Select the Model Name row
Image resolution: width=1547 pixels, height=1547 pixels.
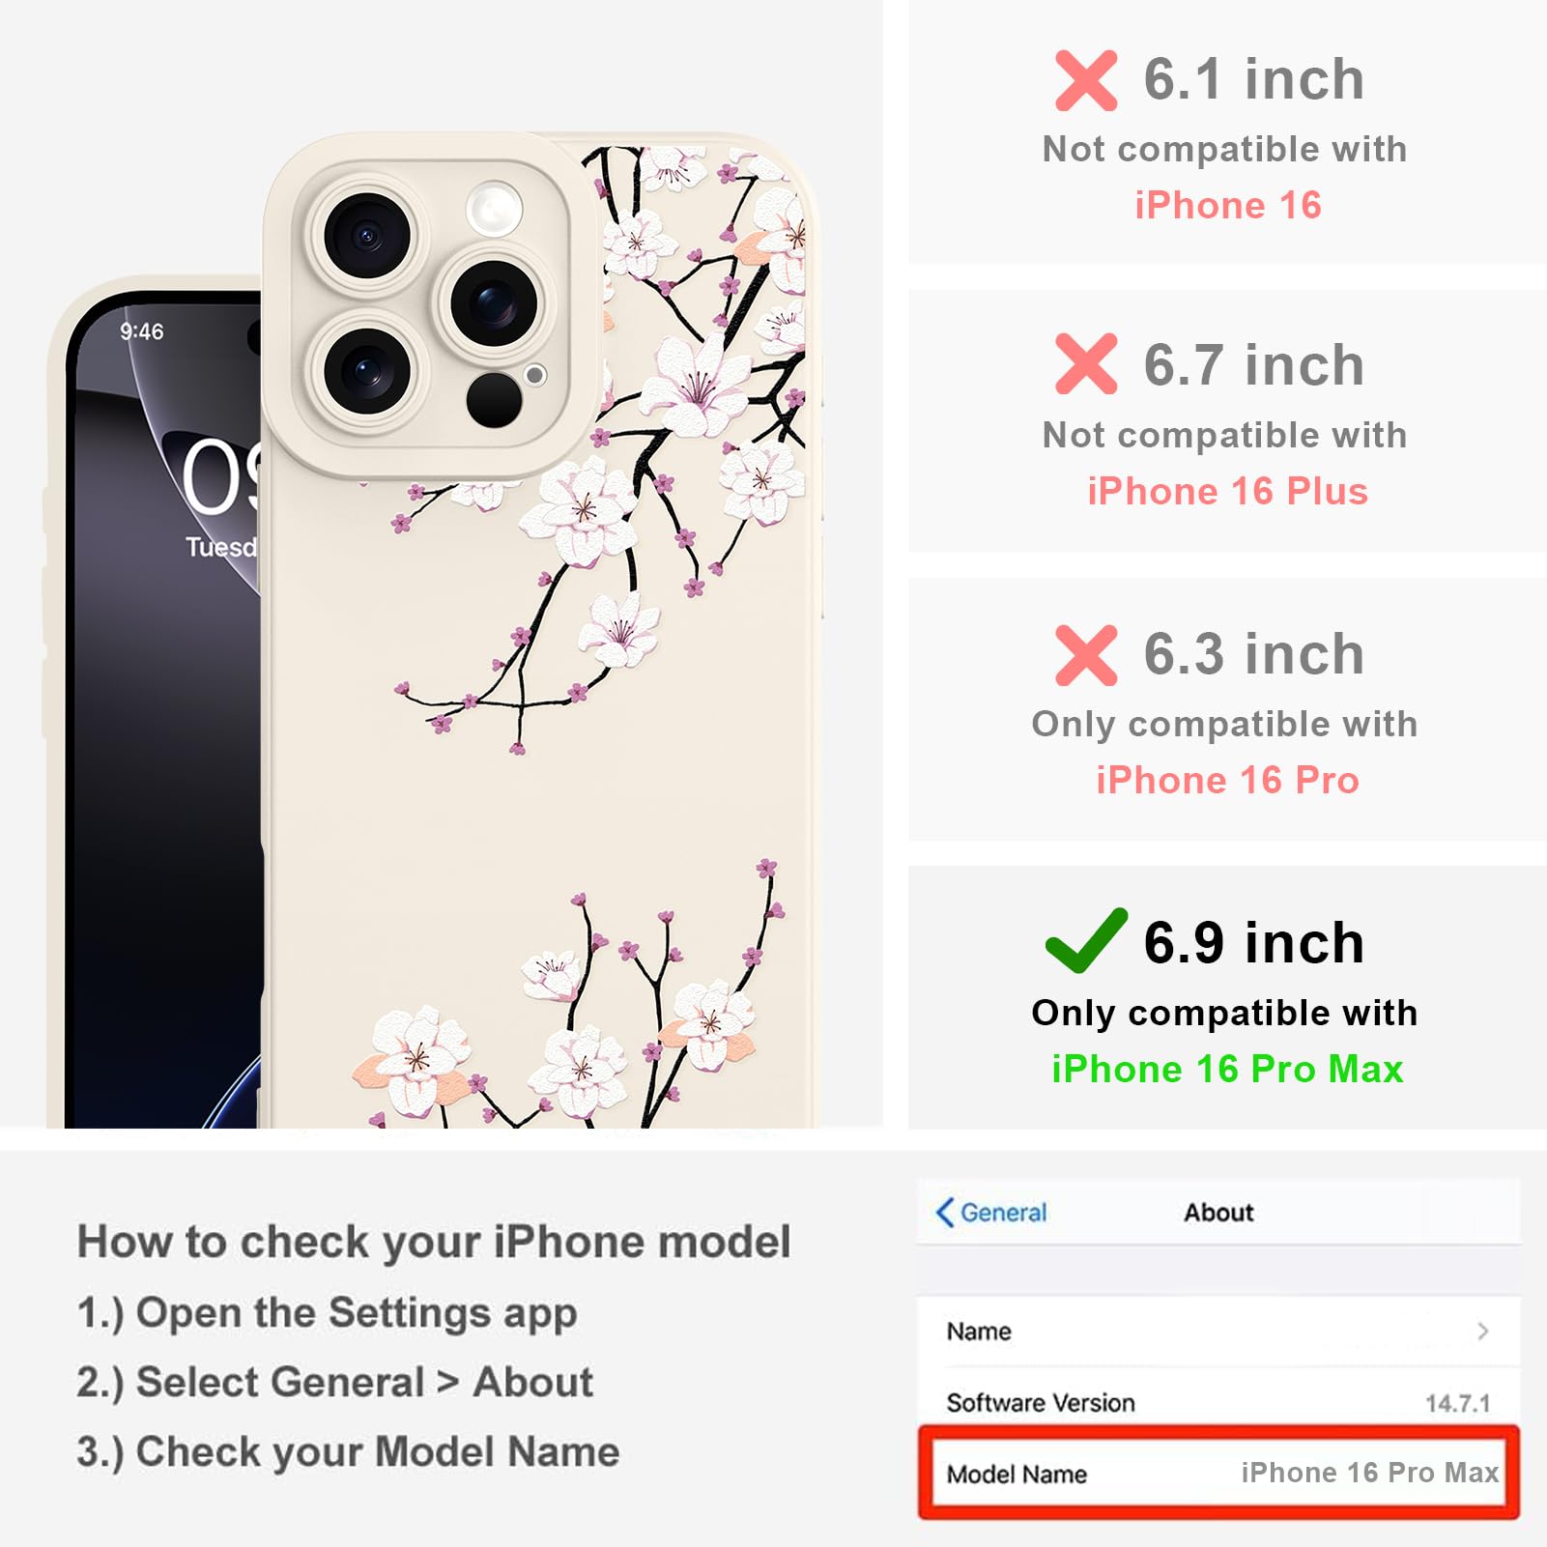1219,1473
